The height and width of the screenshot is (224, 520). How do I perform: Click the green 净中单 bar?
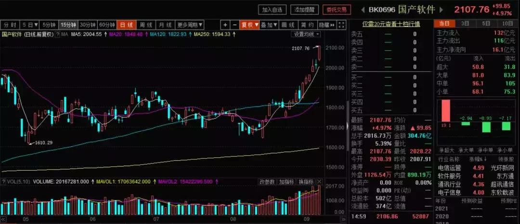click(486, 127)
